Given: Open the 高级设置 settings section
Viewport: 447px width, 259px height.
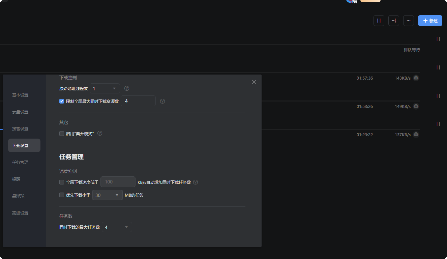Looking at the screenshot, I should click(x=20, y=213).
